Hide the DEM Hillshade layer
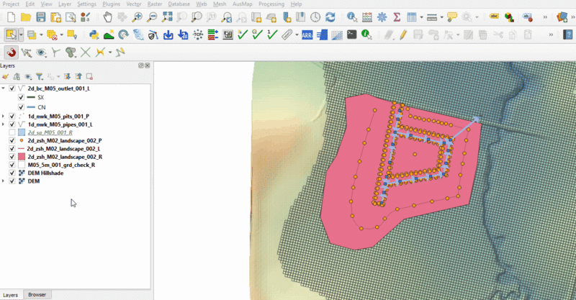 pyautogui.click(x=12, y=173)
